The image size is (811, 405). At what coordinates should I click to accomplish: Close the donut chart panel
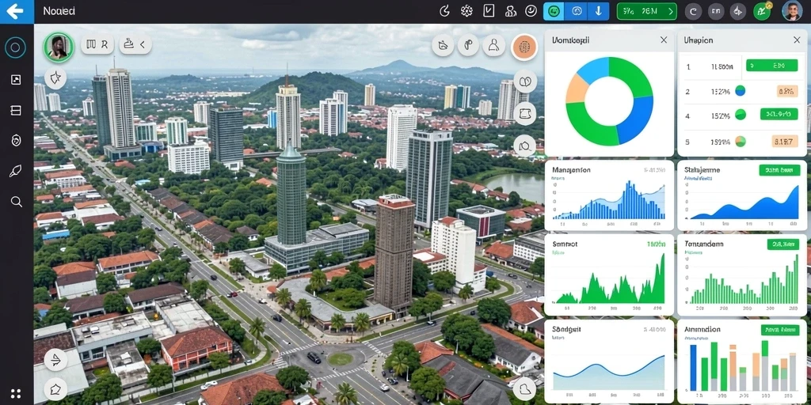[x=664, y=40]
